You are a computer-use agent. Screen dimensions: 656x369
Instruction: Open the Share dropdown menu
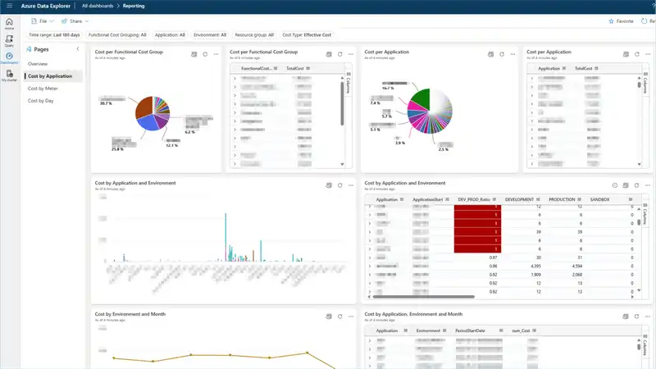click(x=75, y=20)
